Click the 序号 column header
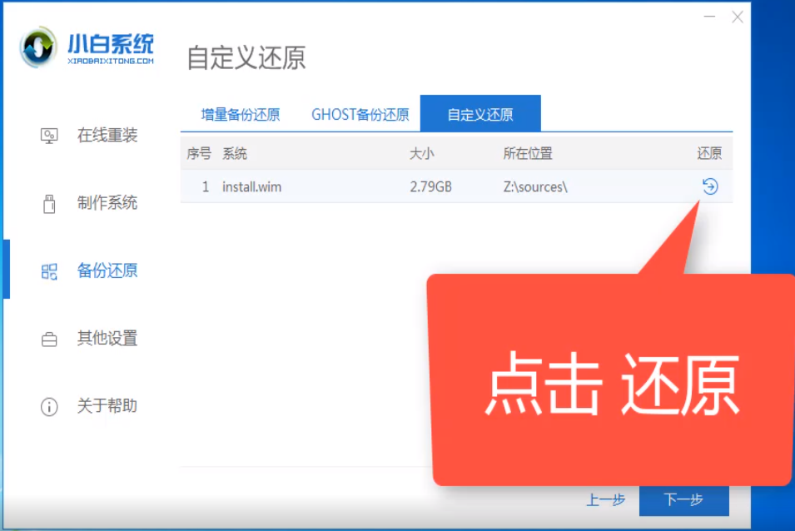This screenshot has height=531, width=795. (199, 153)
